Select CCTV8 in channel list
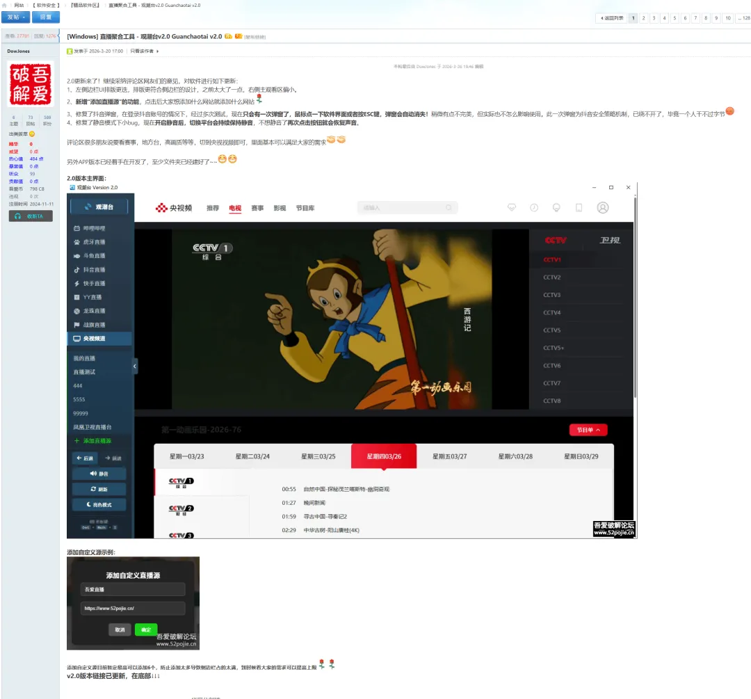Image resolution: width=751 pixels, height=699 pixels. click(x=551, y=401)
